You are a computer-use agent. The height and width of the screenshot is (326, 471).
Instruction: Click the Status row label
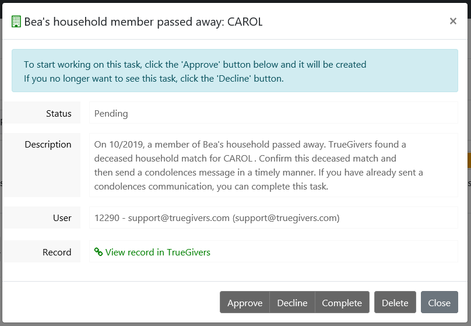click(x=58, y=114)
